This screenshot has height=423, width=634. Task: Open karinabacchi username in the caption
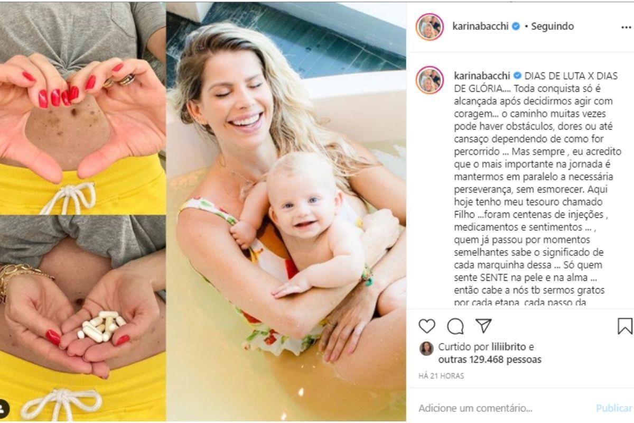tap(483, 76)
